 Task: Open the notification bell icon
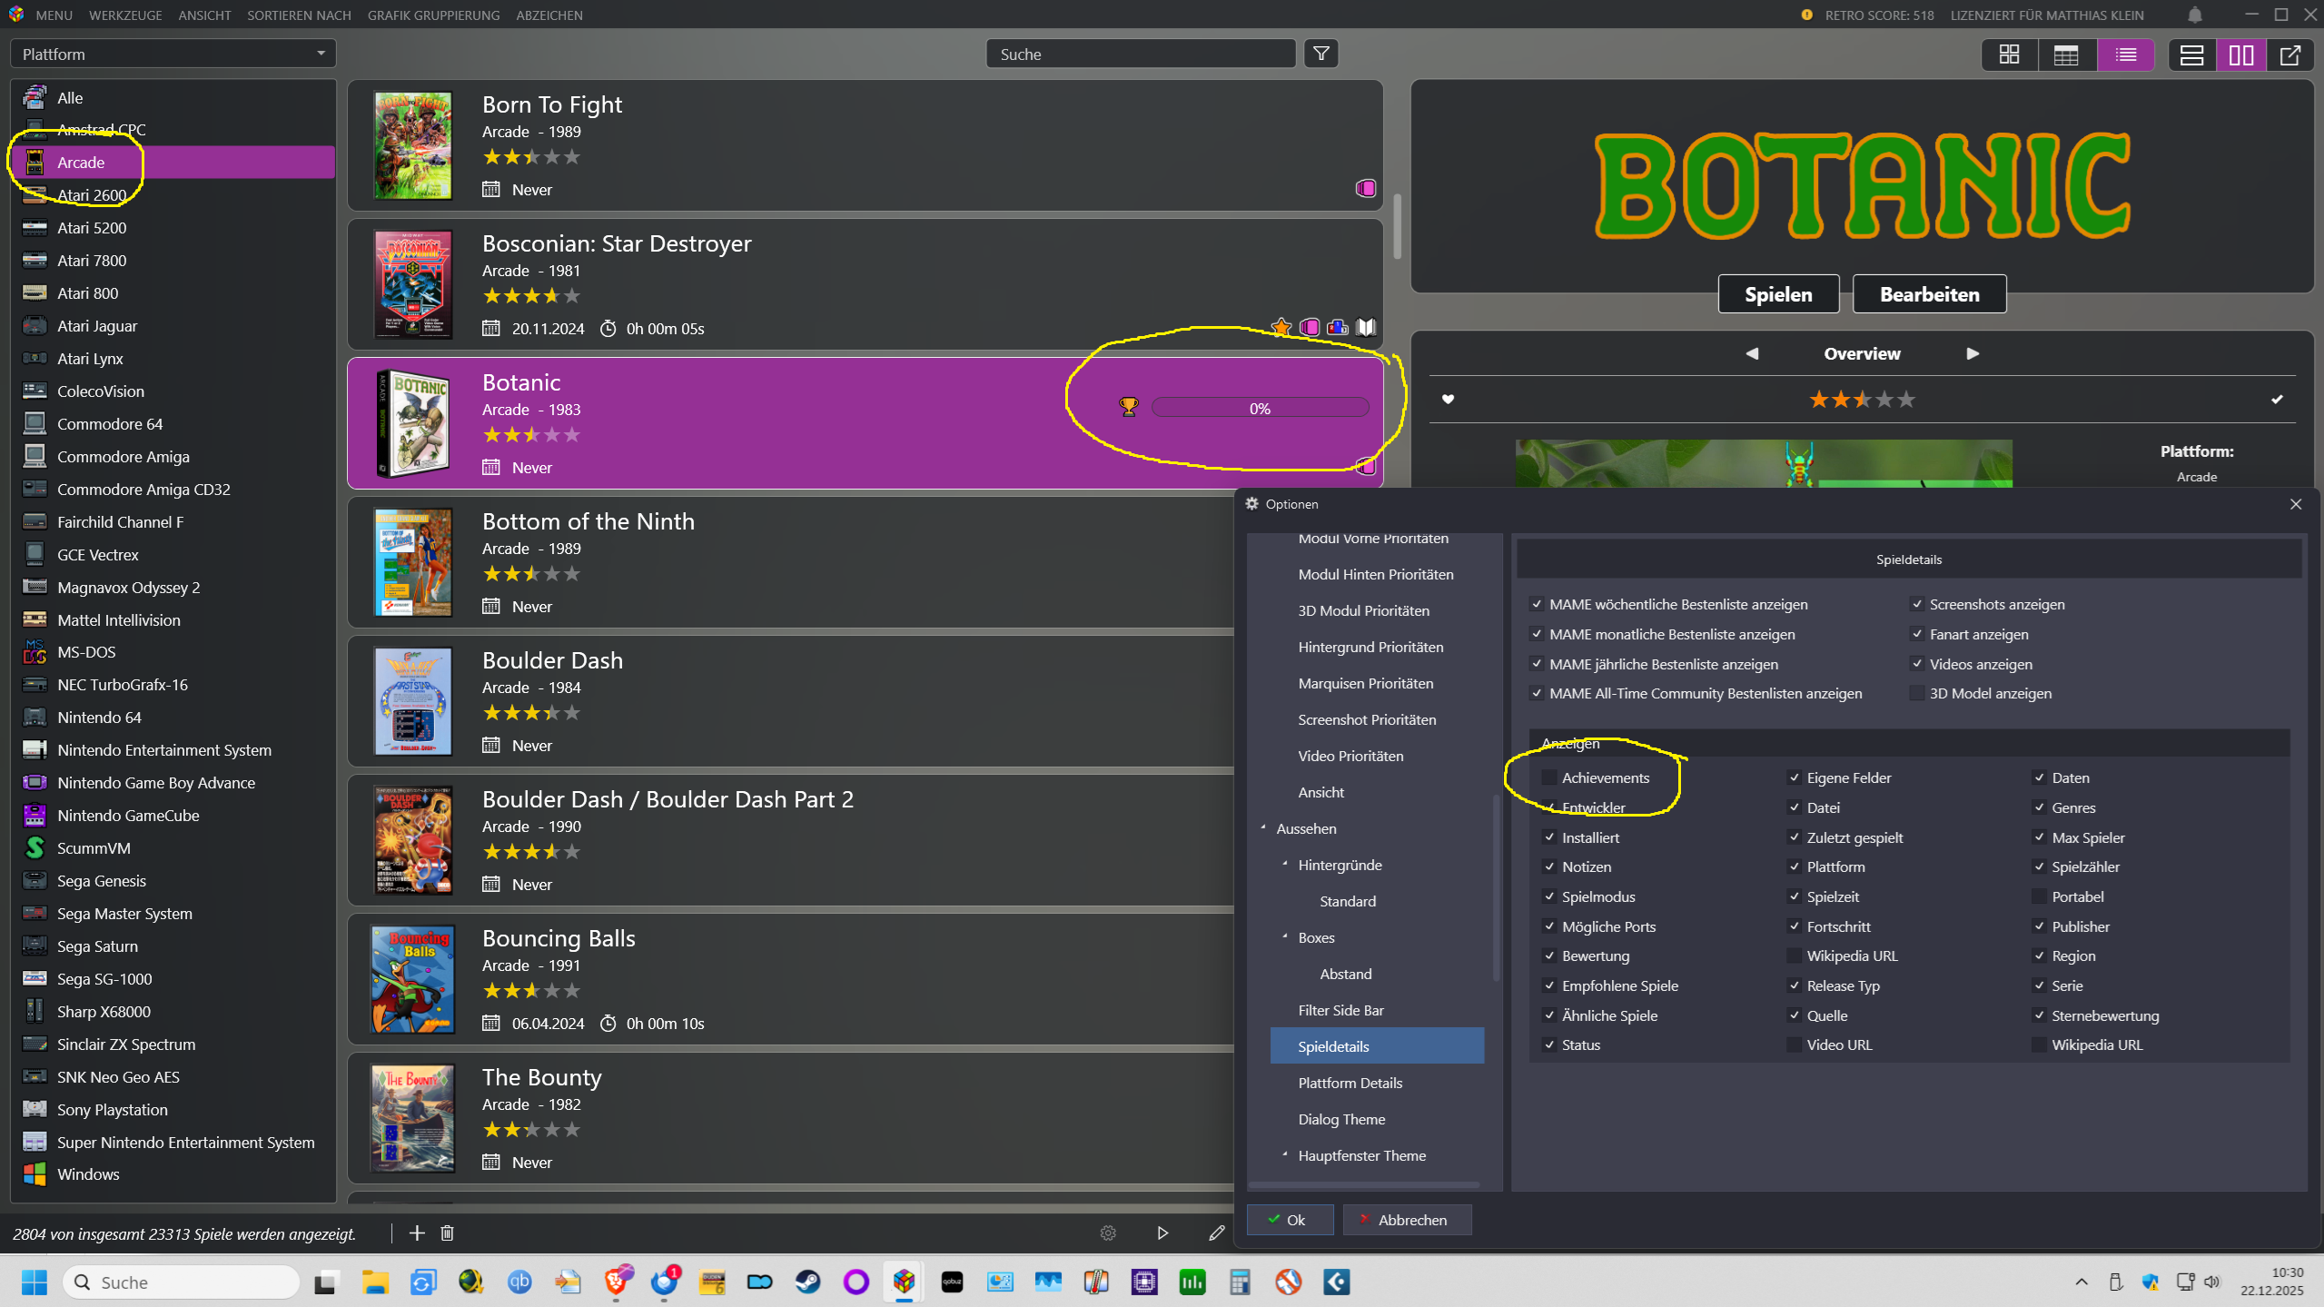click(2195, 15)
